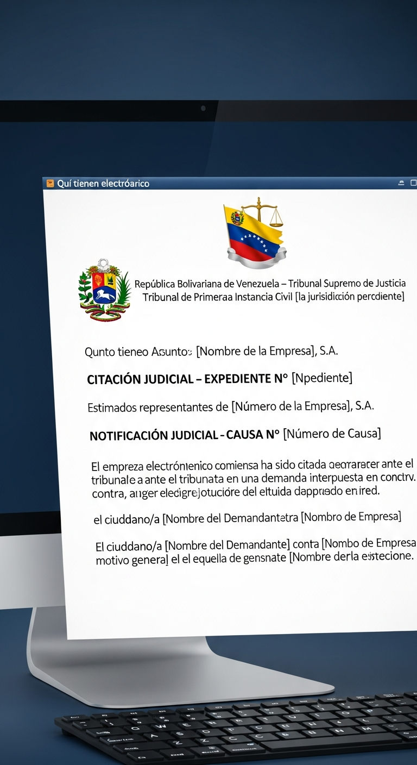
Task: Click the window title 'Quí tienen electróarico'
Action: click(x=103, y=184)
